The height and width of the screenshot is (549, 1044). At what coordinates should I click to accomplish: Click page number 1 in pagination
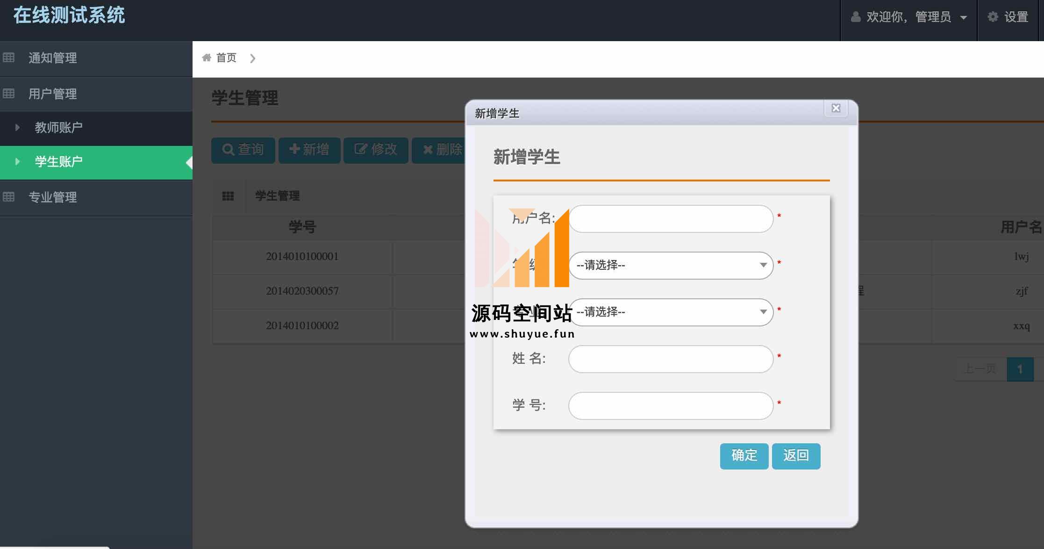1020,369
